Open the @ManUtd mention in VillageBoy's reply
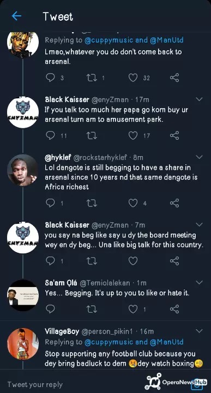Screen dimensions: 211x393 [166, 342]
